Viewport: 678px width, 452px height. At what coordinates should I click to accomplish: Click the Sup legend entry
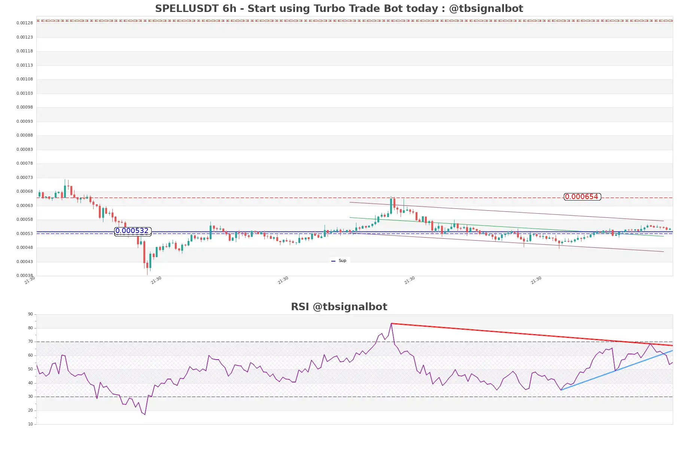point(339,260)
